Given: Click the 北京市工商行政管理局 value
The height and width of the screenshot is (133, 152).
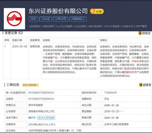Looking at the screenshot, I should [116, 124].
